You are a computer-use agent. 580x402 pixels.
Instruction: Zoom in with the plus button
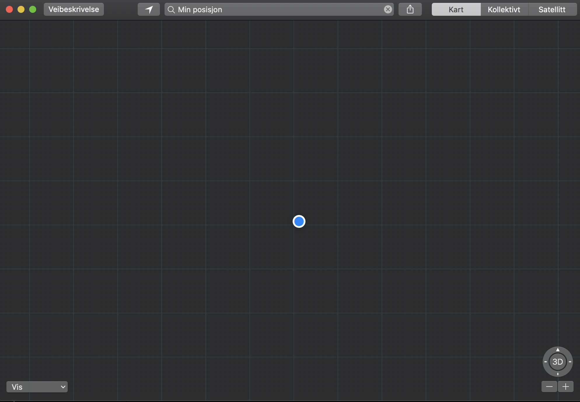coord(566,387)
